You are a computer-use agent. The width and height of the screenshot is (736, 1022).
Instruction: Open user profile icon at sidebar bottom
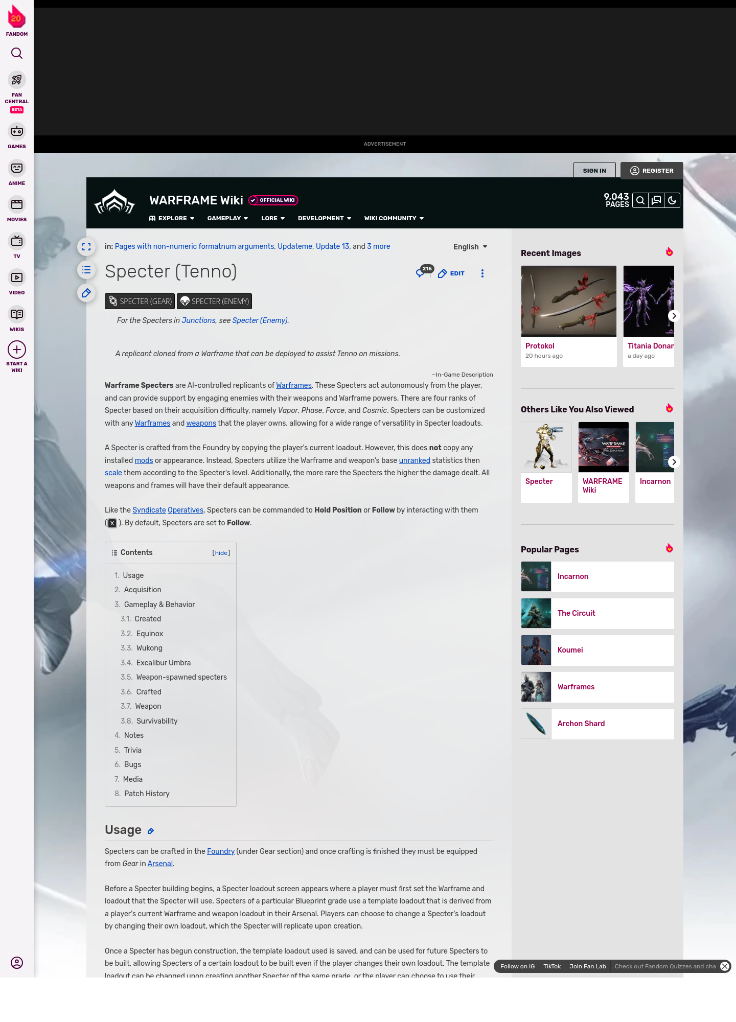(x=17, y=963)
